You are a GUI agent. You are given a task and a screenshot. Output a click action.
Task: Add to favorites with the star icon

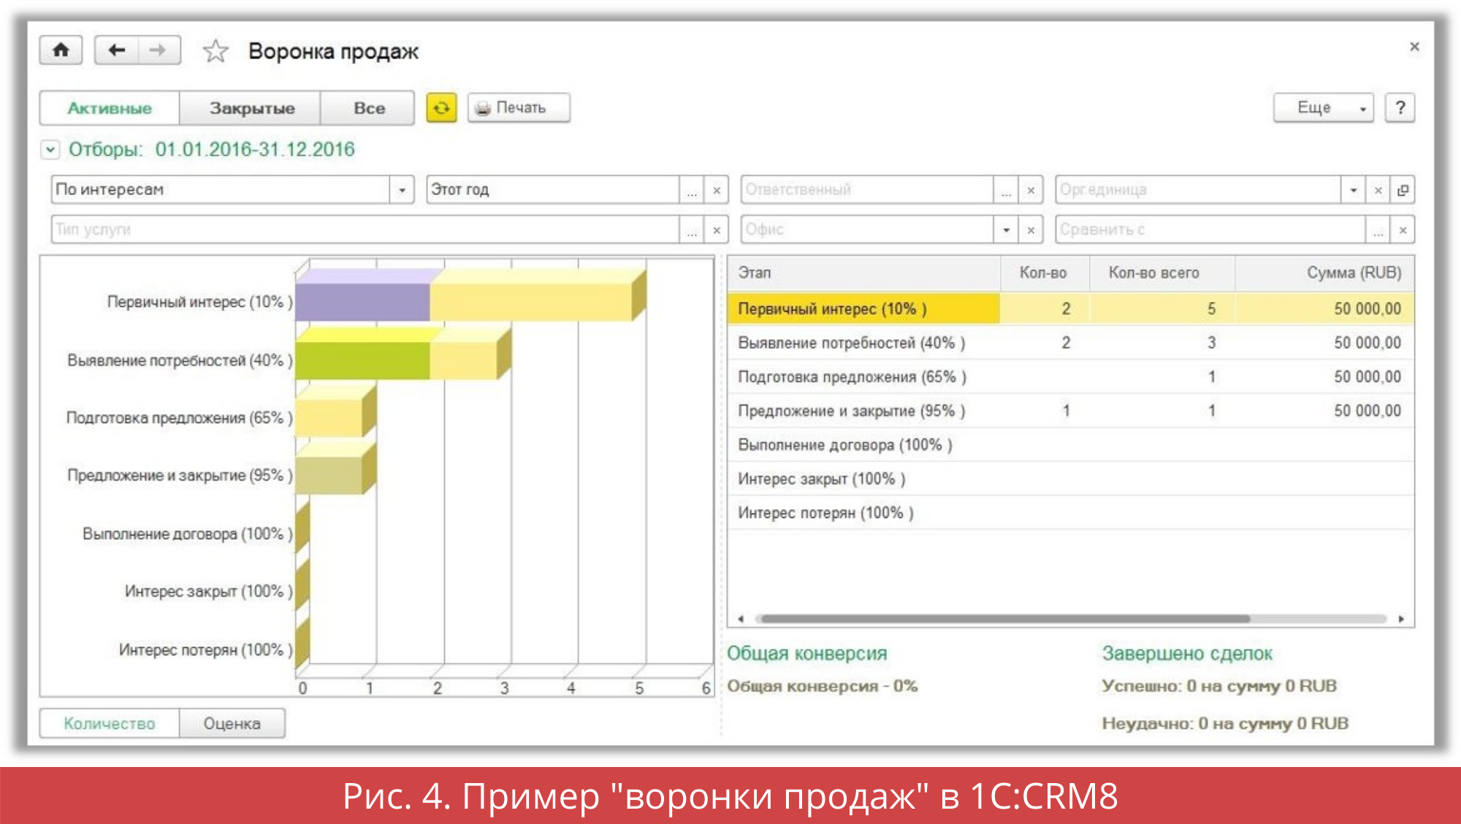215,51
